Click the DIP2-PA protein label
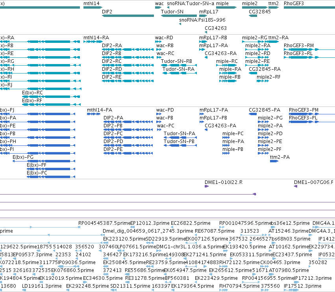 [113, 118]
